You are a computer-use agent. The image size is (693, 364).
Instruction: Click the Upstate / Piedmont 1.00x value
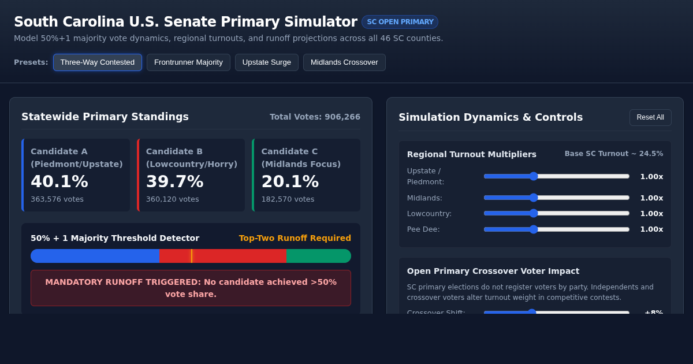(x=651, y=176)
